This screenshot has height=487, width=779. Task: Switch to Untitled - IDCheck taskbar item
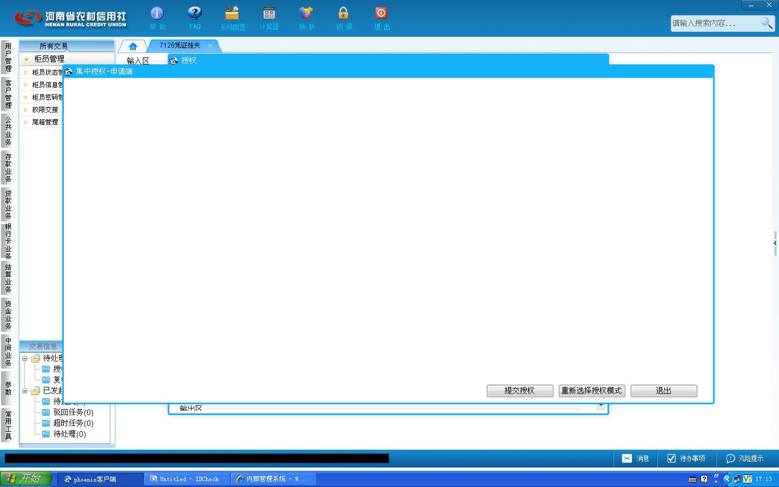(x=187, y=479)
